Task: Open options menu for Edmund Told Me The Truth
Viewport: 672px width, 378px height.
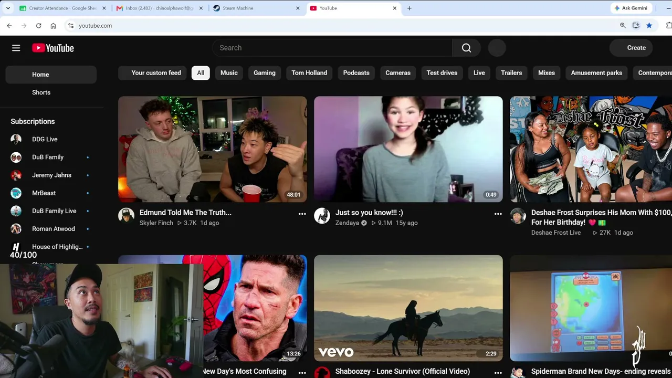Action: pos(302,214)
